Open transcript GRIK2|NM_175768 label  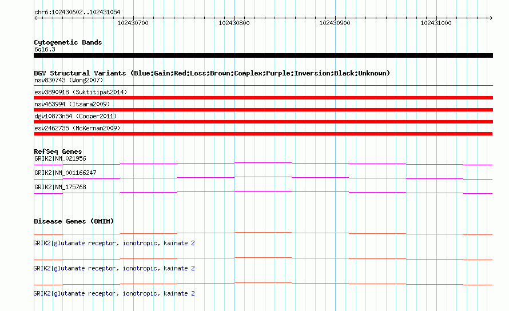point(60,188)
